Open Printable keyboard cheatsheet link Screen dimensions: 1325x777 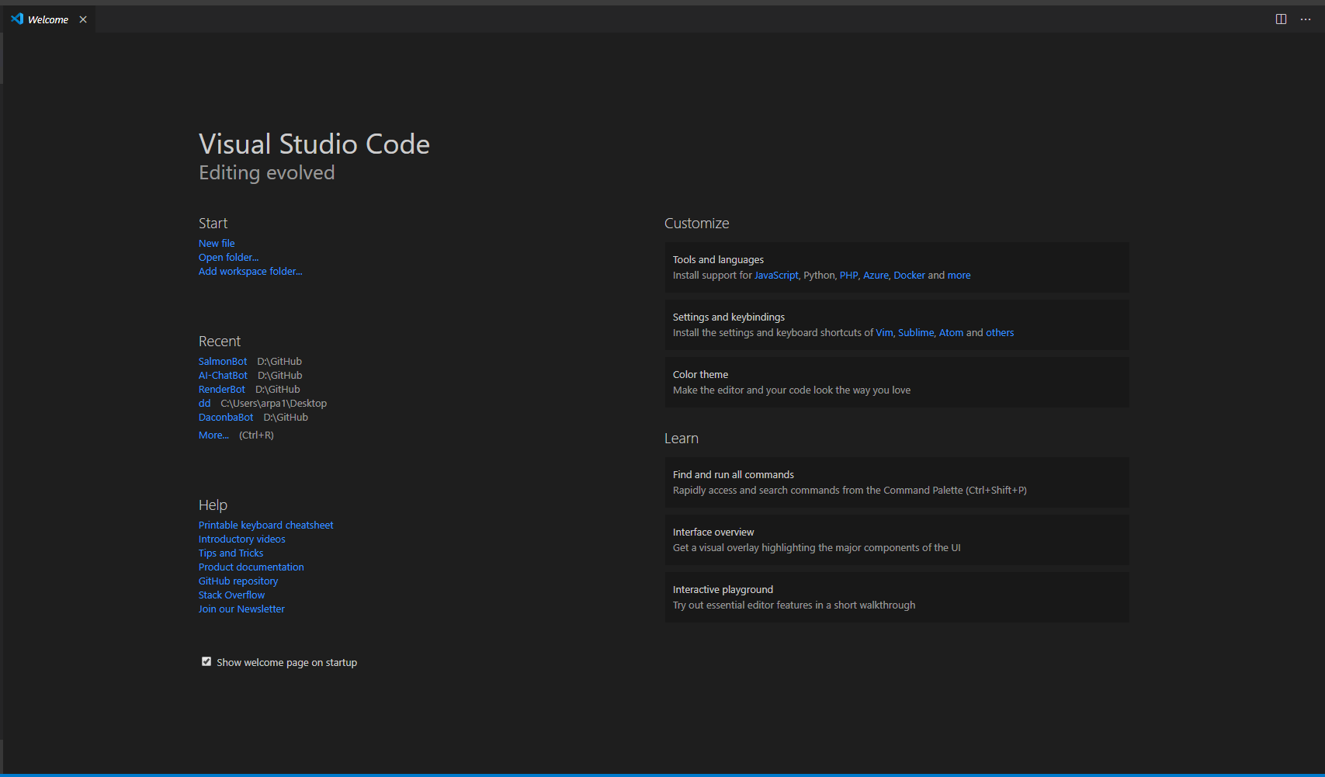click(265, 525)
